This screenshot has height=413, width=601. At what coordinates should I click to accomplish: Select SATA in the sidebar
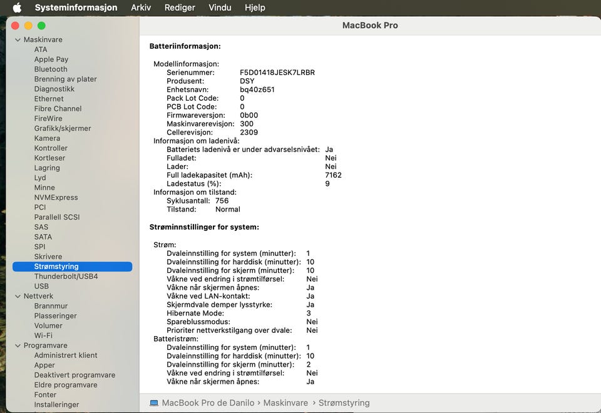43,237
